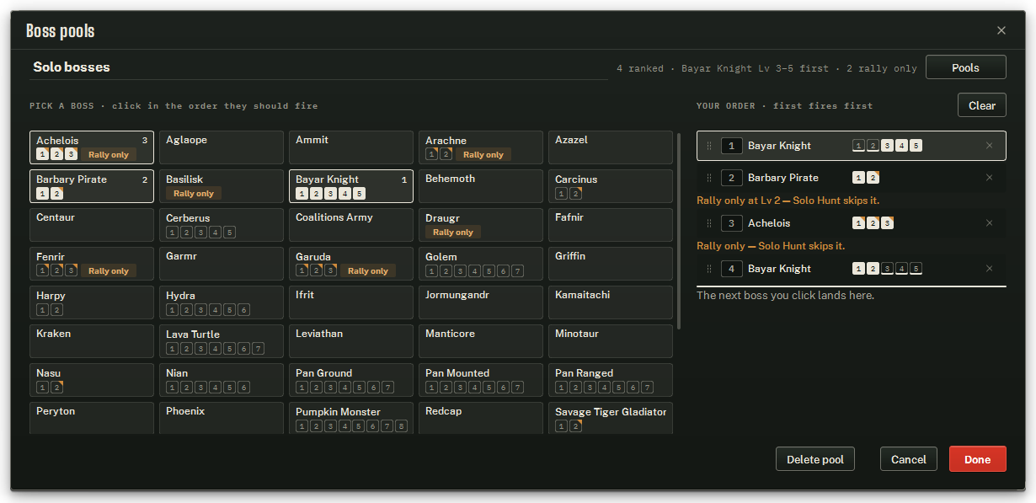Click drag handle of order row 4
The height and width of the screenshot is (503, 1036).
click(x=708, y=269)
